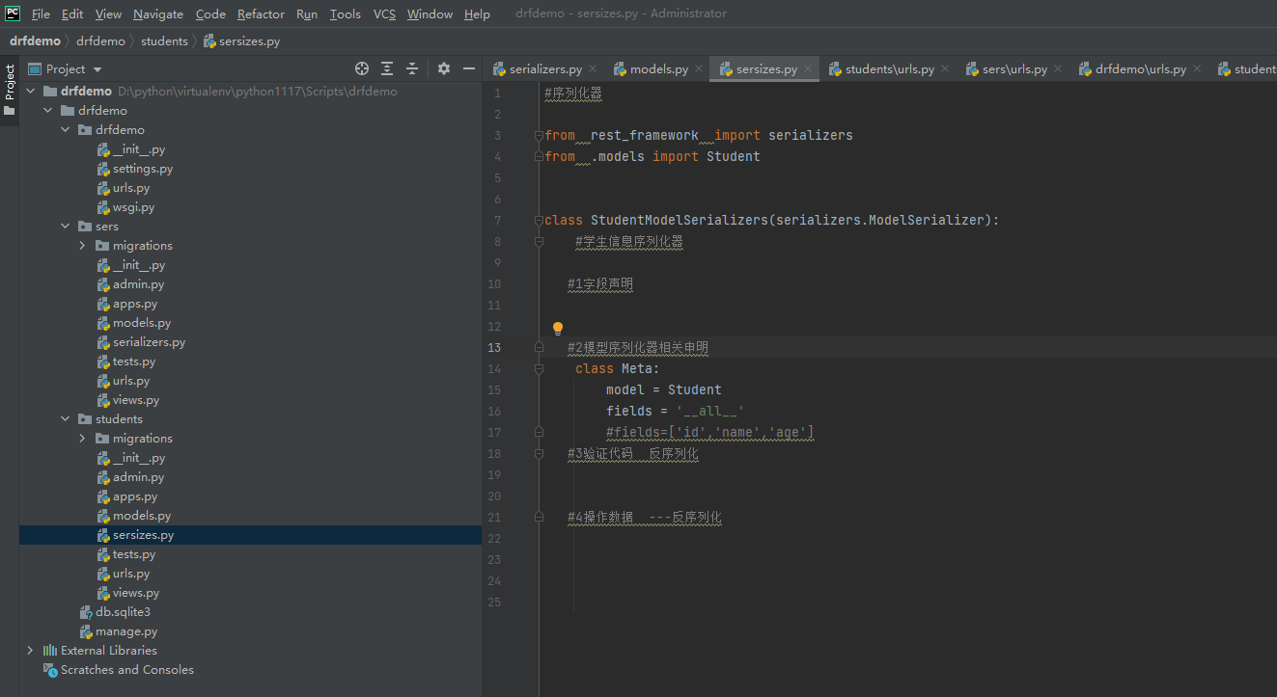Open the View menu

point(108,13)
